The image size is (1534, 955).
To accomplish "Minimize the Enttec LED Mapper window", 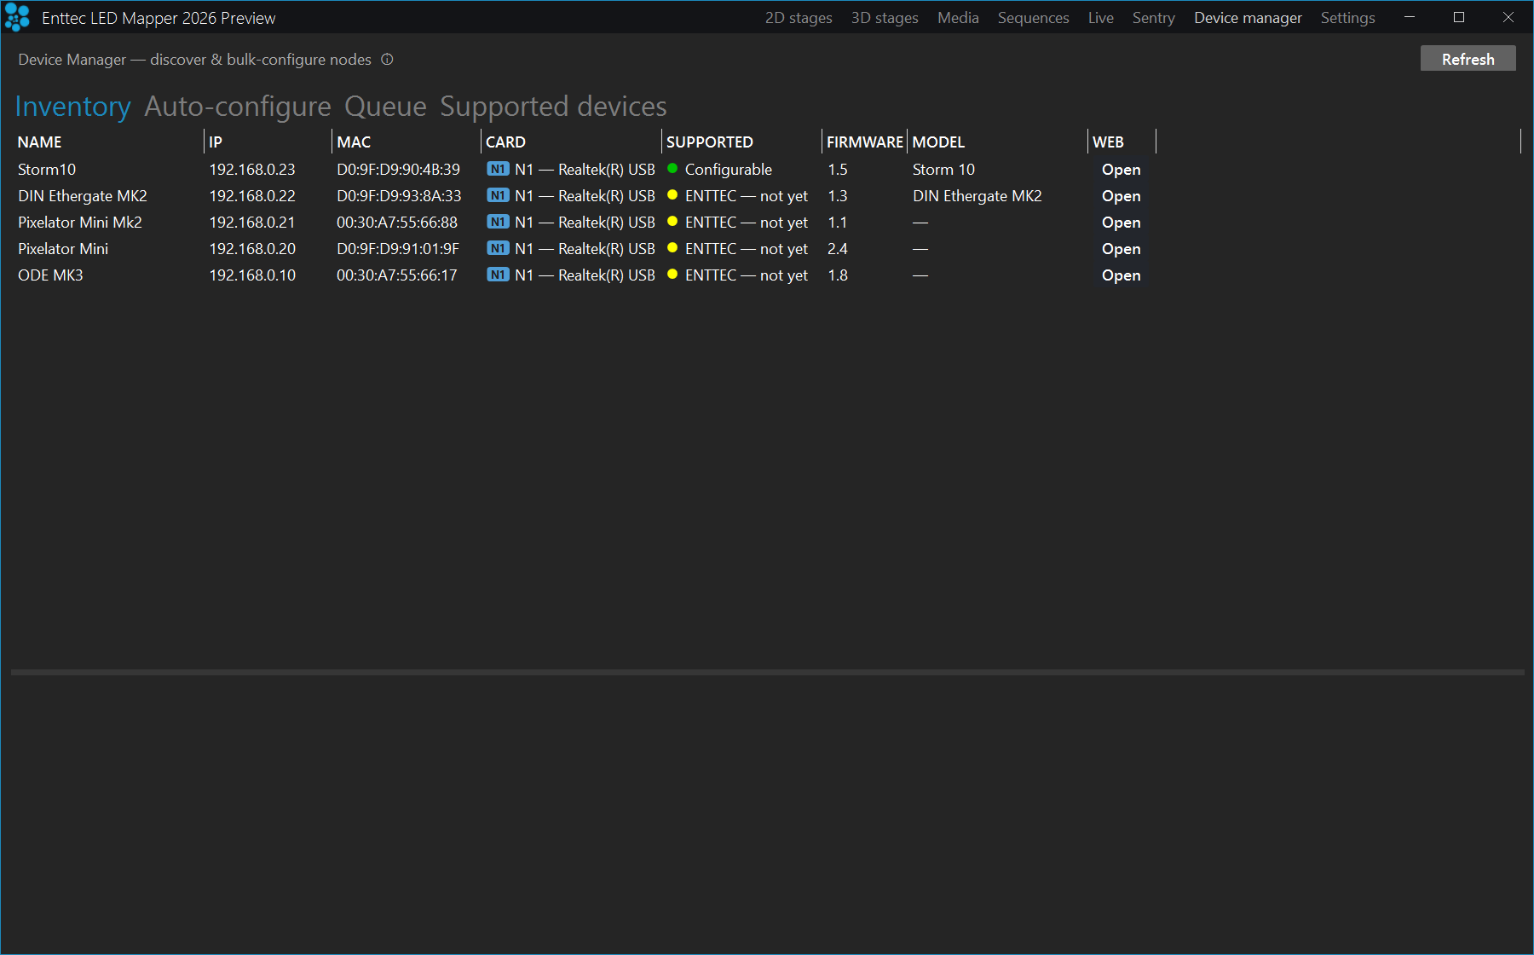I will [1410, 17].
